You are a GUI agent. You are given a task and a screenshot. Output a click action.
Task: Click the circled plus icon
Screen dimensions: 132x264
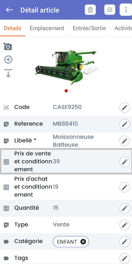pyautogui.click(x=8, y=60)
